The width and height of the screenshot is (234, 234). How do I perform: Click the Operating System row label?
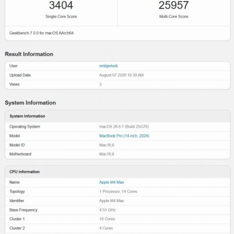point(25,127)
